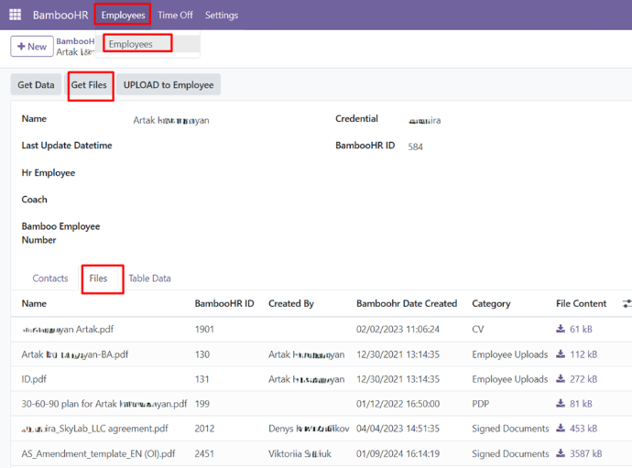The image size is (632, 468).
Task: Click UPLOAD to Employee button
Action: pos(169,85)
